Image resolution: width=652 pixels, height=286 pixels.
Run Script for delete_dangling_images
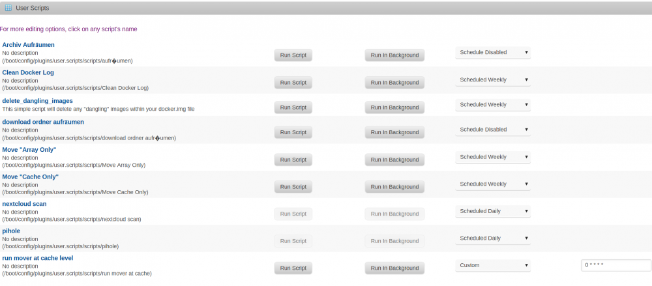pyautogui.click(x=293, y=107)
